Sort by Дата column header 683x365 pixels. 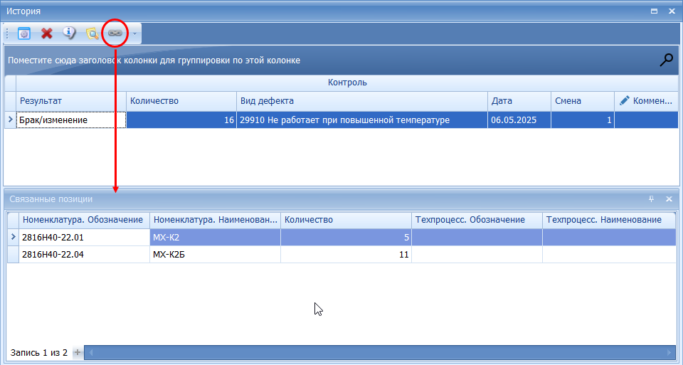(x=519, y=101)
